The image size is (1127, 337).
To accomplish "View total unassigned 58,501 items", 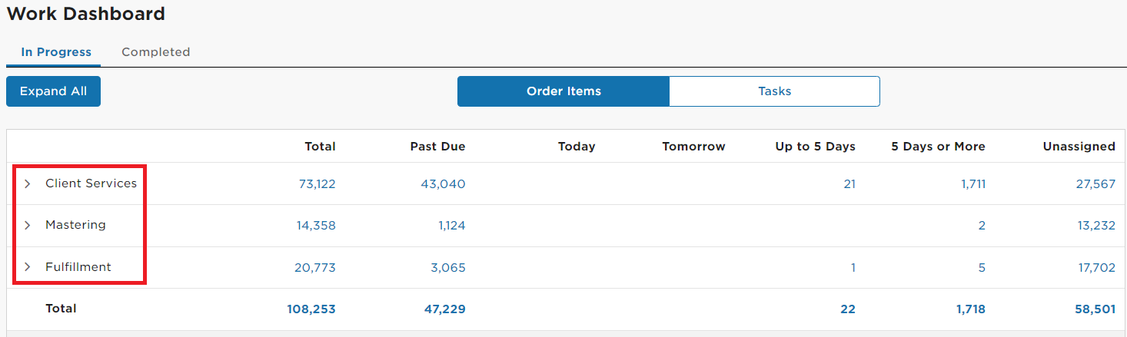I will click(1095, 309).
